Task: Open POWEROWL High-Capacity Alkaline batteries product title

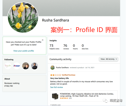Action: click(x=87, y=95)
